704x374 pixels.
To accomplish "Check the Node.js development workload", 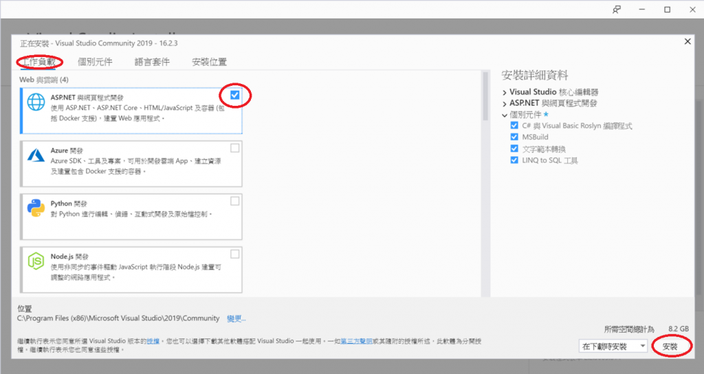I will coord(235,254).
